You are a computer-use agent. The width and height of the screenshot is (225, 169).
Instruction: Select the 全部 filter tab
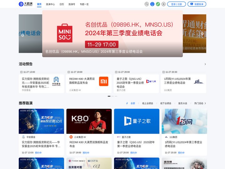pos(133,103)
